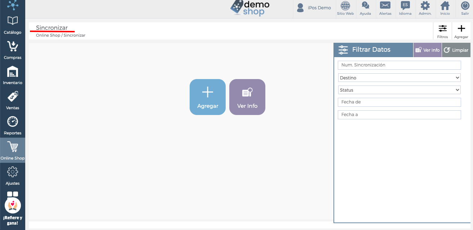Click the Agregar plus in the top toolbar

(x=461, y=31)
